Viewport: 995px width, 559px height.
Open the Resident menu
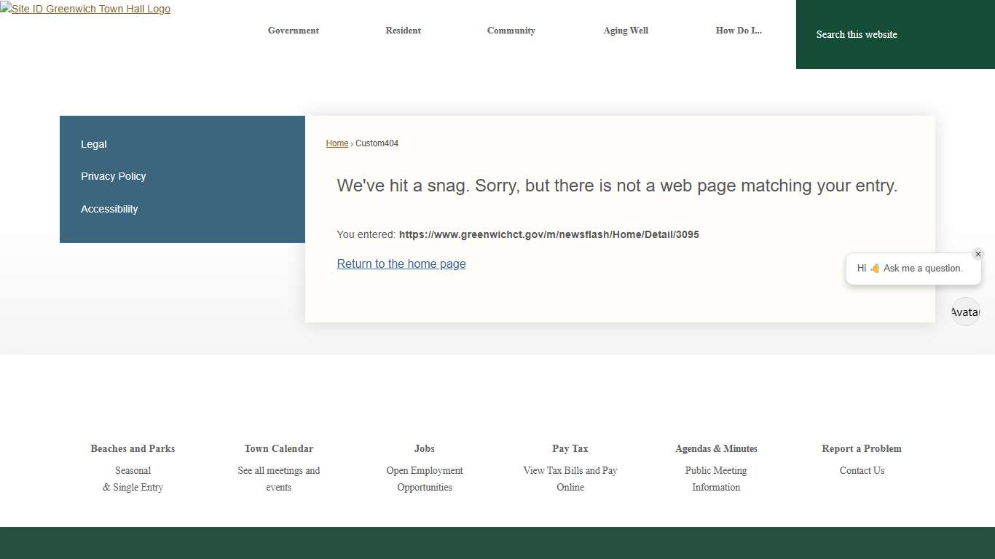click(x=403, y=31)
